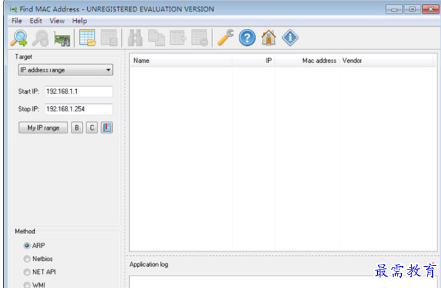Open the Help menu

point(80,21)
